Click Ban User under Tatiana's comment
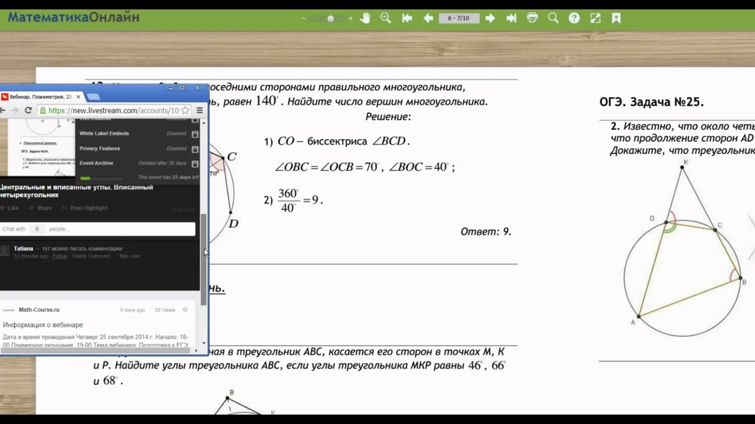This screenshot has width=755, height=424. 130,256
